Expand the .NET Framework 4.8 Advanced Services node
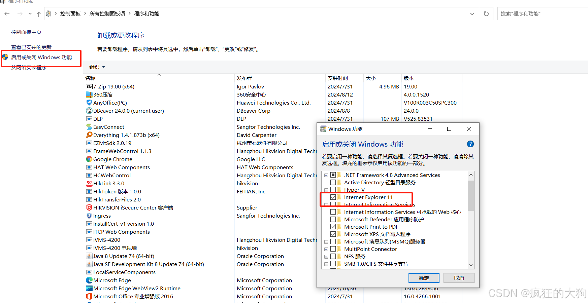This screenshot has height=303, width=588. coord(326,175)
